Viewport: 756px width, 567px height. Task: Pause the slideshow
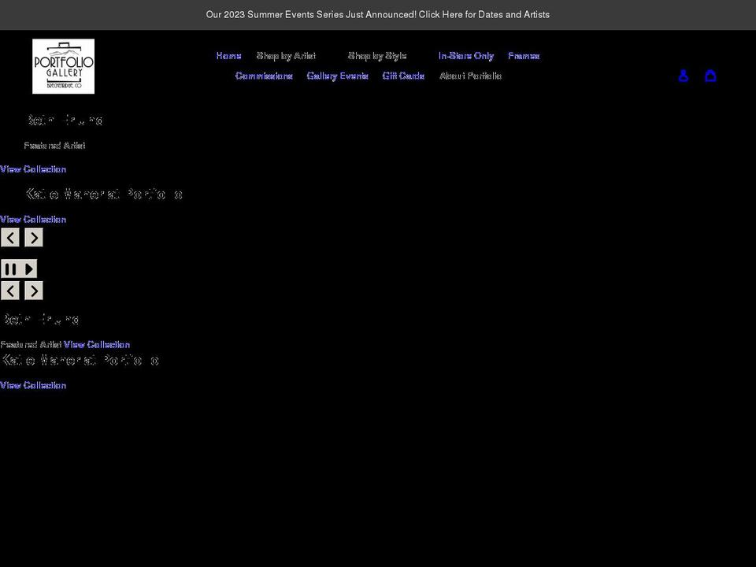[10, 269]
